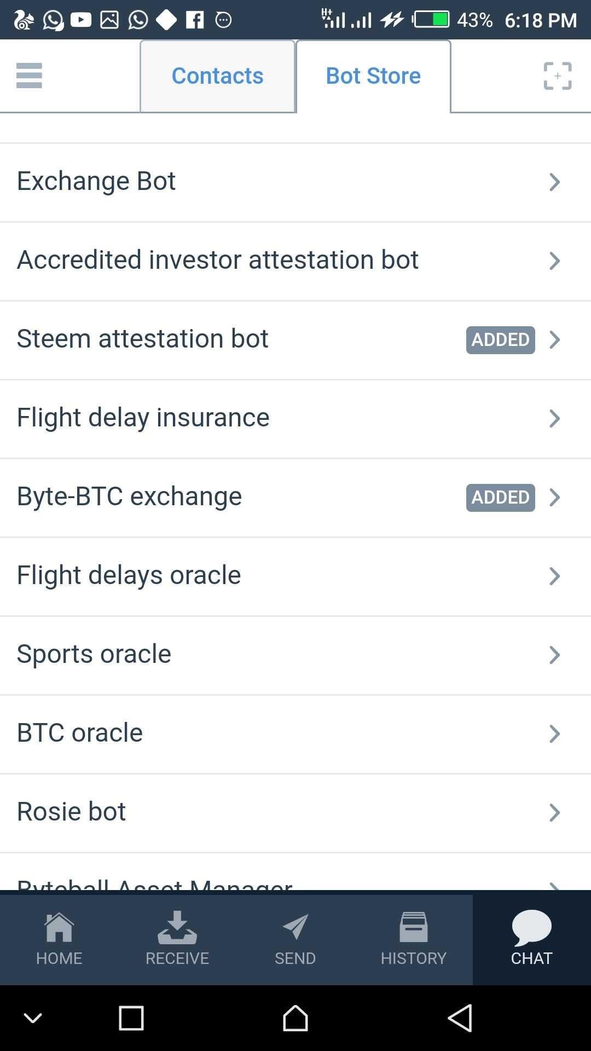Select the Bot Store tab
Viewport: 591px width, 1051px height.
(373, 76)
